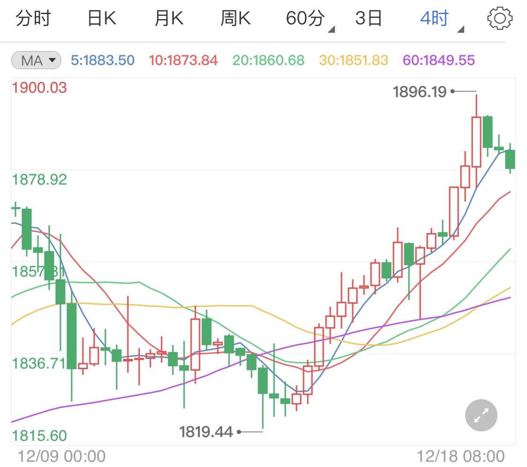Click the MA5 value 5:1883.50
The height and width of the screenshot is (467, 527).
pyautogui.click(x=103, y=60)
